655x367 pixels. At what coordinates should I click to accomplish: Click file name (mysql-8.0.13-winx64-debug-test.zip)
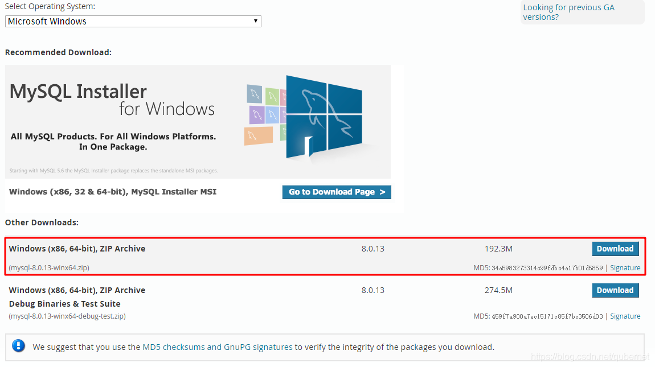pyautogui.click(x=67, y=316)
